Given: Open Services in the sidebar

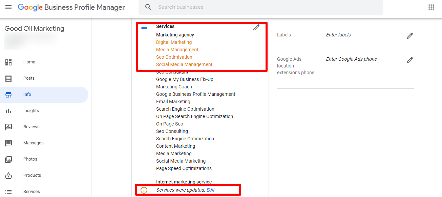Looking at the screenshot, I should coord(31,192).
